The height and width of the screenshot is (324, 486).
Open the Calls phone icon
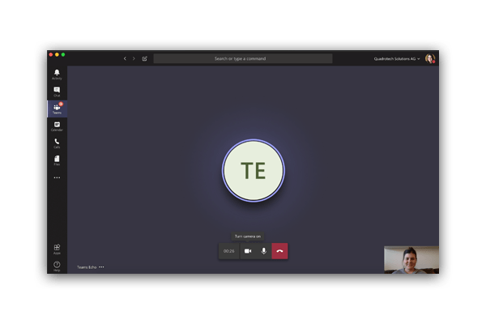pyautogui.click(x=57, y=143)
